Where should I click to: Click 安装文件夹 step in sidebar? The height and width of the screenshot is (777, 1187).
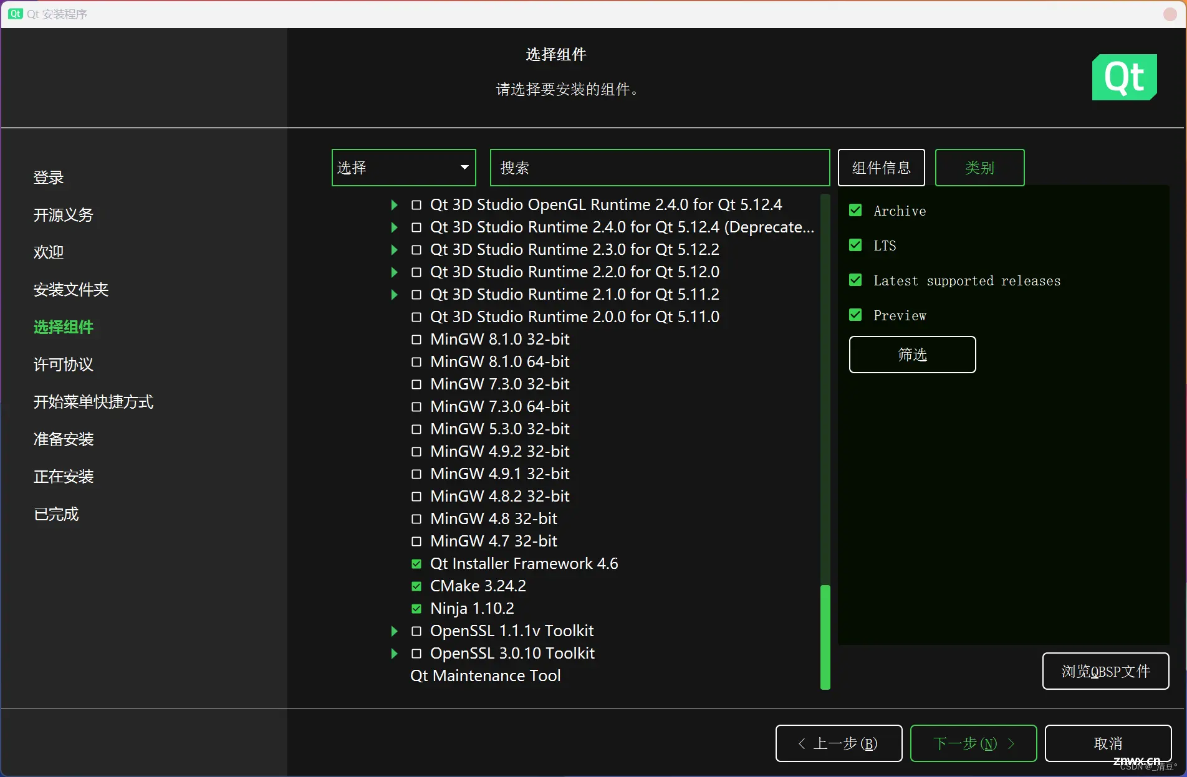click(71, 290)
